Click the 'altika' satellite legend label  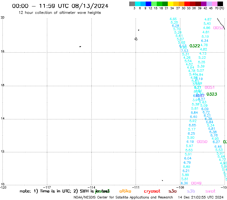[125, 191]
